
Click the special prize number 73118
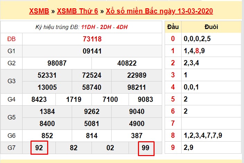click(92, 39)
